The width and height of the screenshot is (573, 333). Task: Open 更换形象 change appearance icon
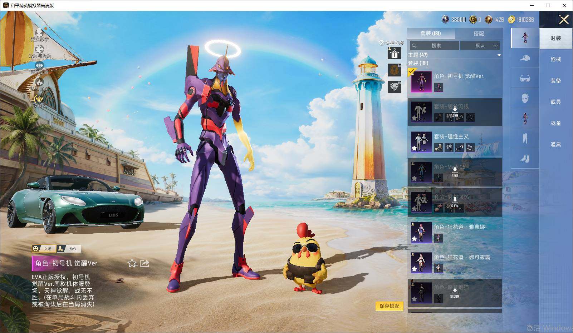pos(39,33)
